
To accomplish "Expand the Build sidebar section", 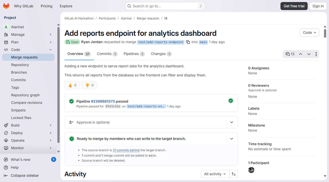I will pyautogui.click(x=51, y=125).
